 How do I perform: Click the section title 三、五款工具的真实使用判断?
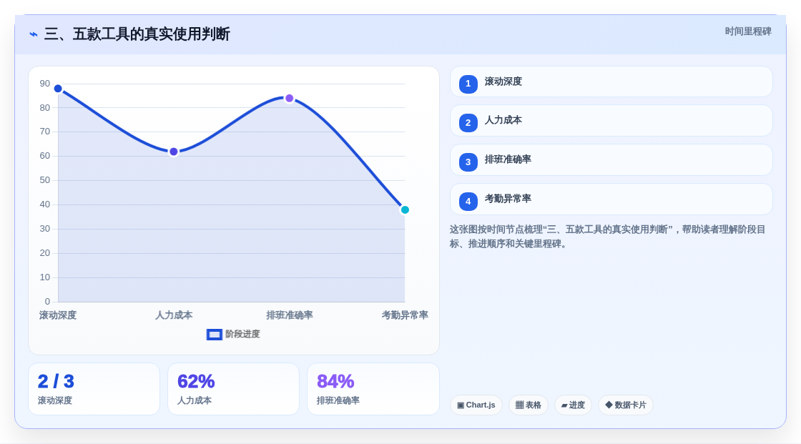pos(137,34)
